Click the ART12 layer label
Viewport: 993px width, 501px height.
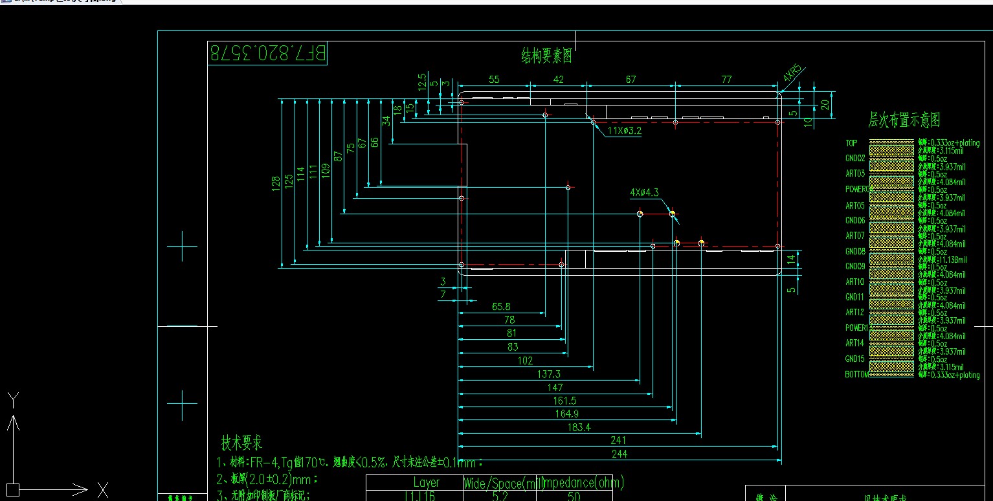tap(855, 313)
